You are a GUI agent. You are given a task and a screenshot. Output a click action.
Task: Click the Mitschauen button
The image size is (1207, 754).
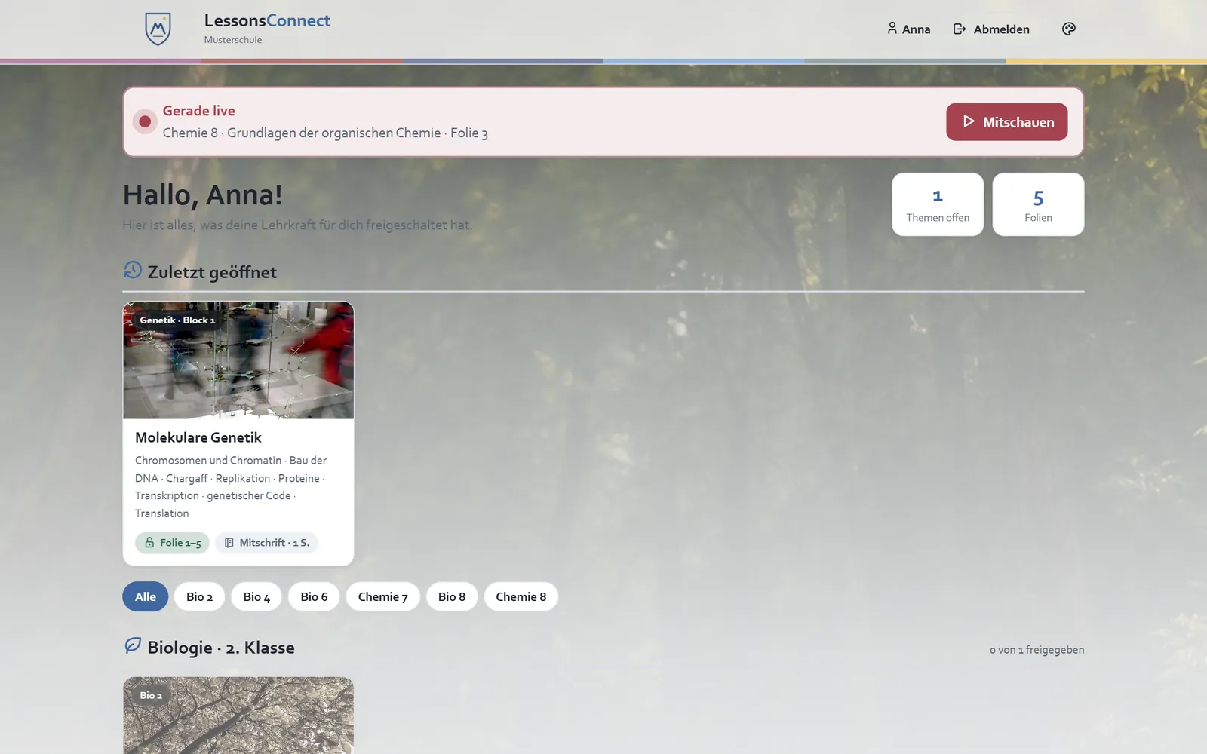[x=1006, y=121]
